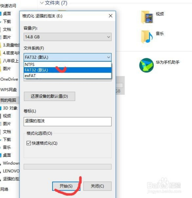Image resolution: width=192 pixels, height=198 pixels.
Task: Close the format dialog with X
Action: tap(111, 16)
